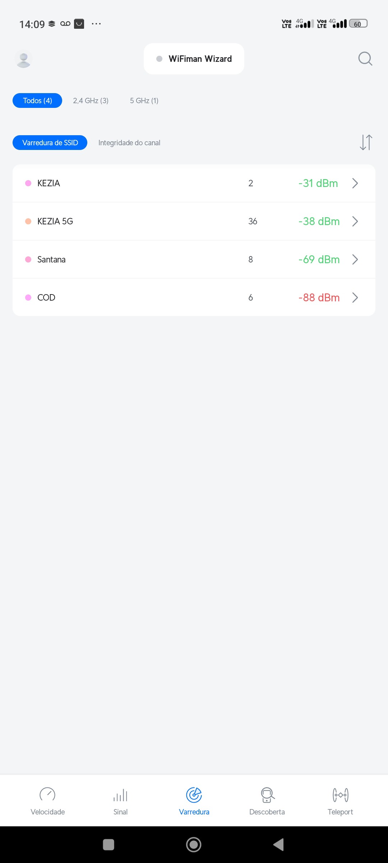Screen dimensions: 388x863
Task: Open the Descoberta discovery tab
Action: [267, 801]
